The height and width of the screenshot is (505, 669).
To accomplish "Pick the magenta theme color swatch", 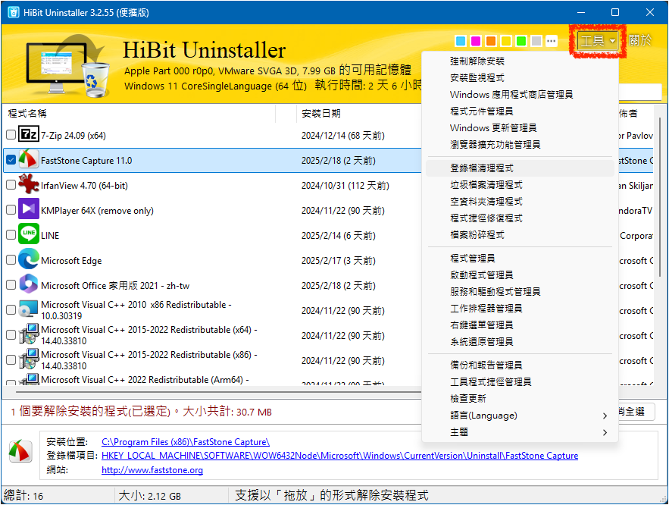I will click(x=475, y=41).
